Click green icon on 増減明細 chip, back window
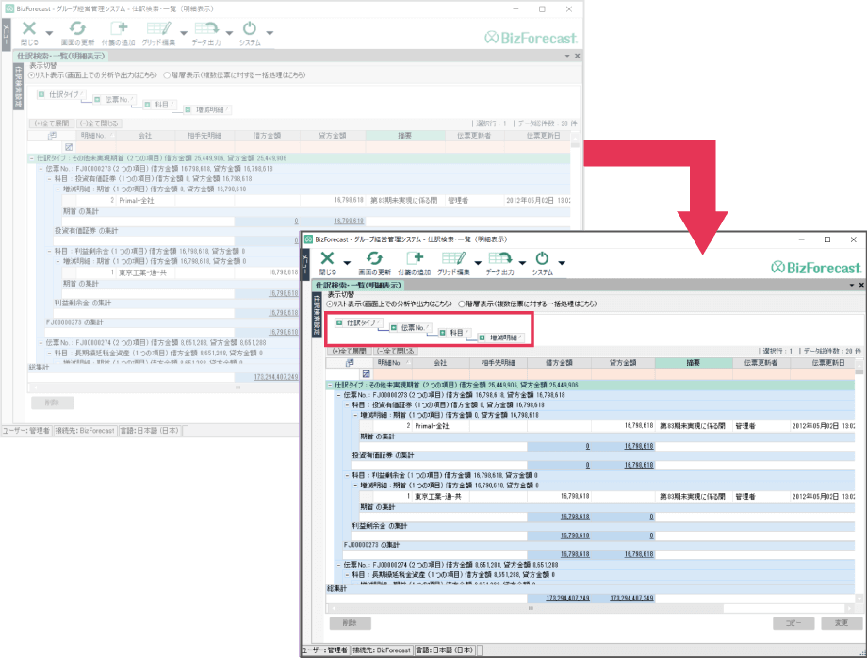 coord(188,109)
